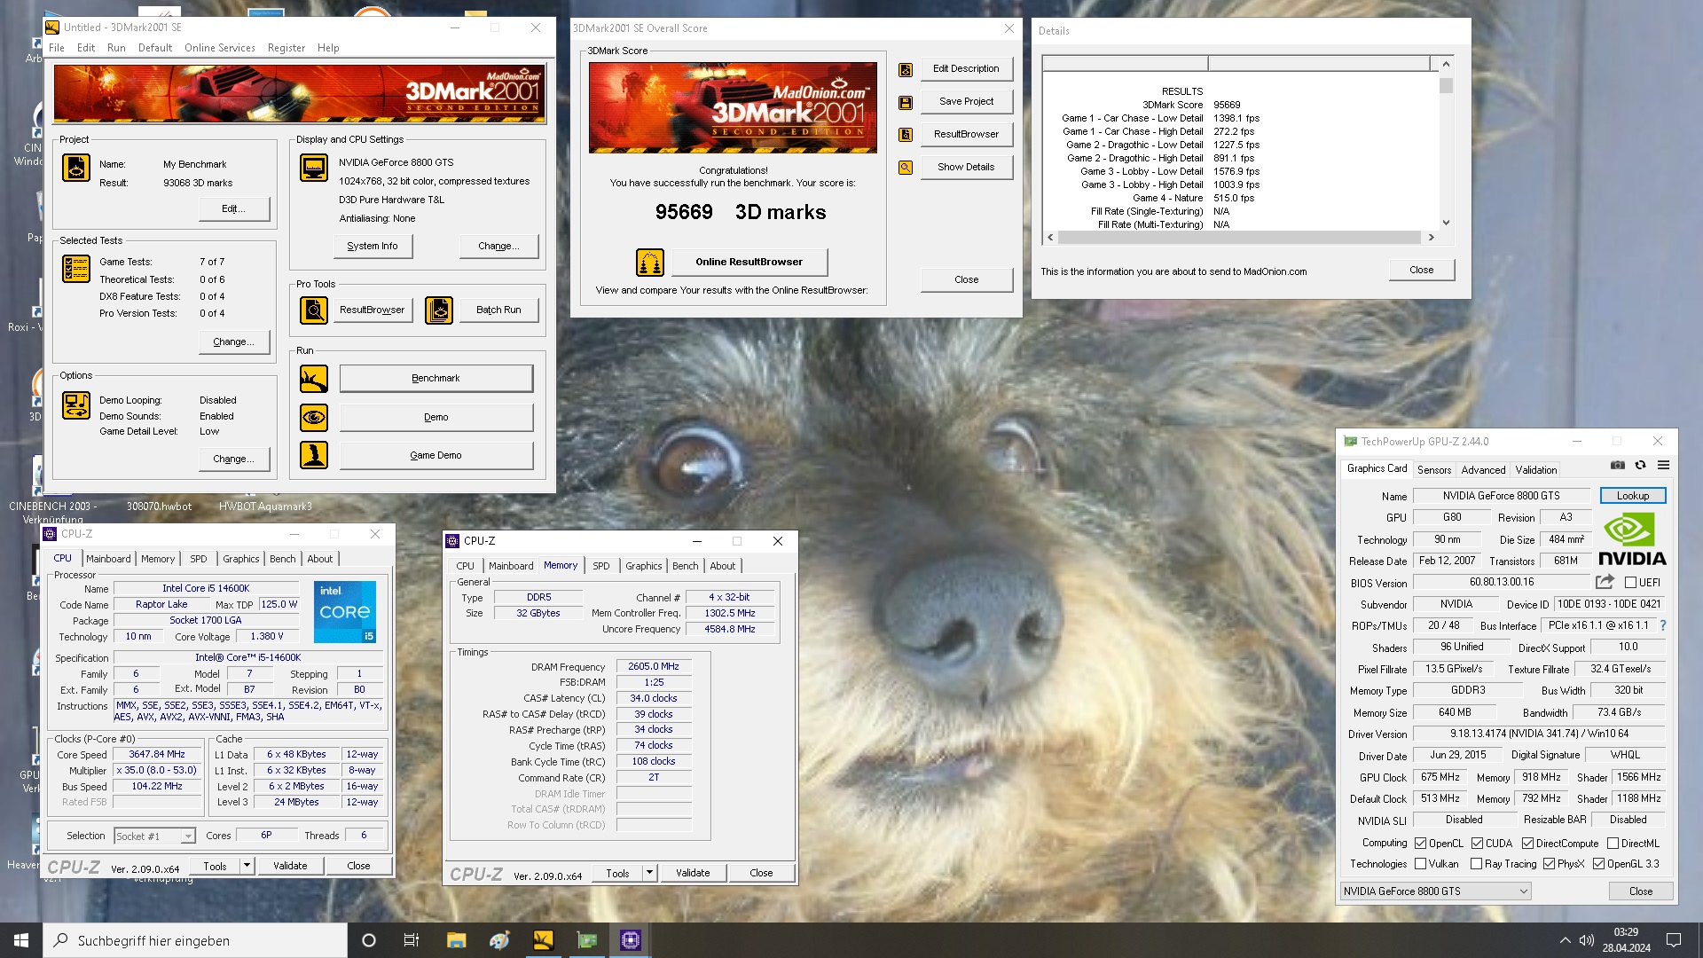This screenshot has width=1703, height=958.
Task: Click the Selected Tests checklist icon
Action: coord(75,269)
